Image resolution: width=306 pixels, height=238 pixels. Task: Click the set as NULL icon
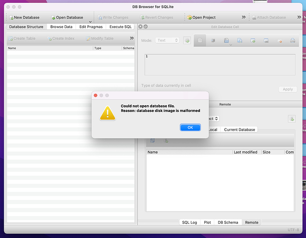279,41
